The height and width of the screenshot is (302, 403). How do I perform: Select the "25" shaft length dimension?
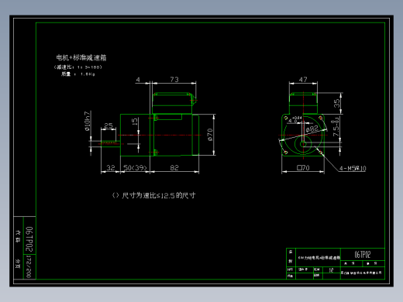coord(108,125)
